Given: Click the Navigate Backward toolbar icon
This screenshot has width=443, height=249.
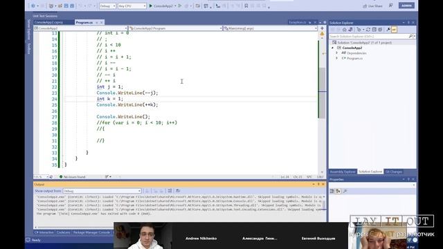Looking at the screenshot, I should pyautogui.click(x=33, y=6).
